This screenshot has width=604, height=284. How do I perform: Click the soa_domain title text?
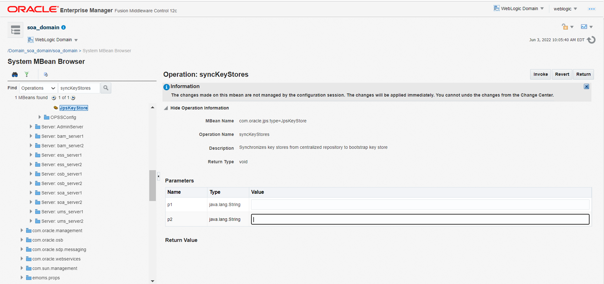pyautogui.click(x=43, y=27)
